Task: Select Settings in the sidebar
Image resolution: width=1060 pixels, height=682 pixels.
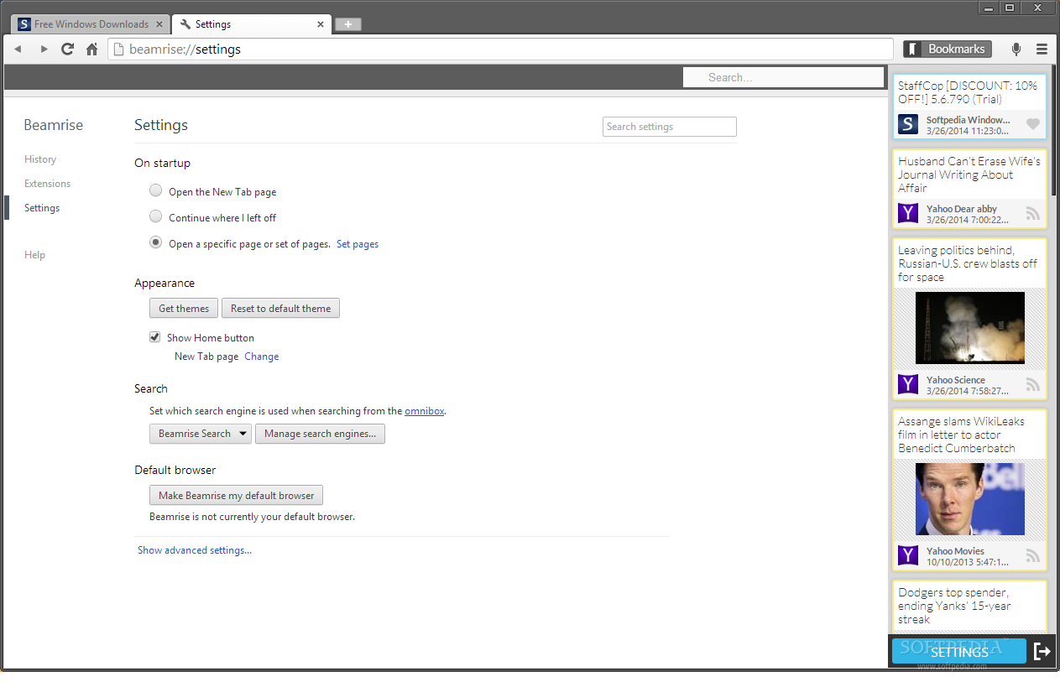Action: click(42, 208)
